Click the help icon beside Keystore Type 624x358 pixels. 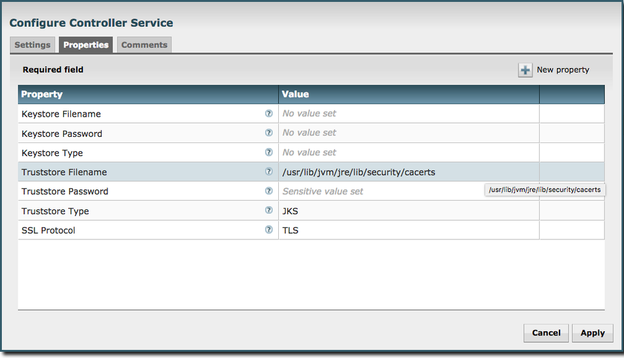point(269,152)
